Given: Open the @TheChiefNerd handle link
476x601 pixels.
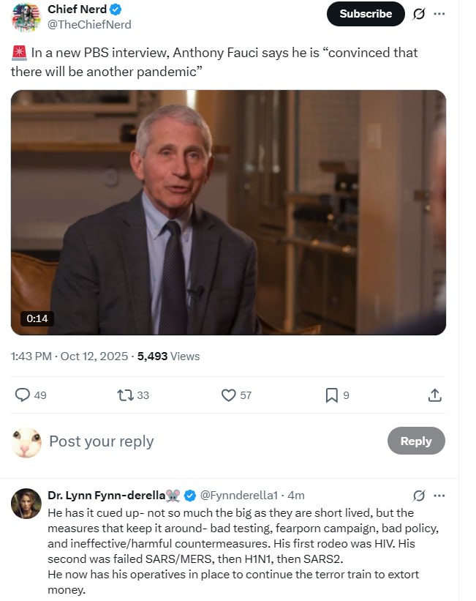Looking at the screenshot, I should (89, 24).
